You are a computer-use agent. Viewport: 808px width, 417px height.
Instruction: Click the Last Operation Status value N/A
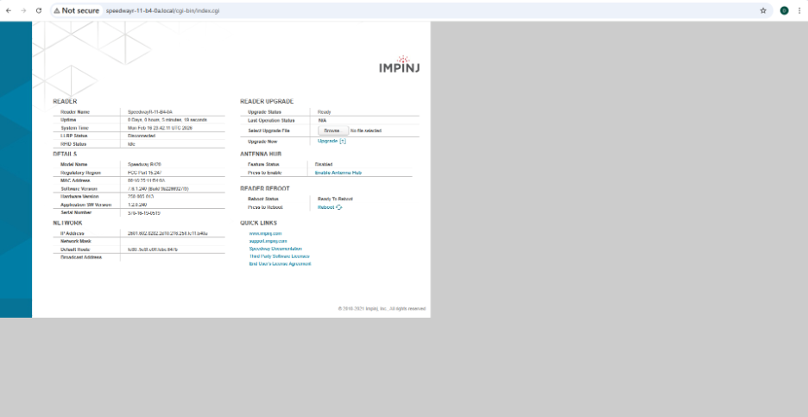[x=322, y=120]
